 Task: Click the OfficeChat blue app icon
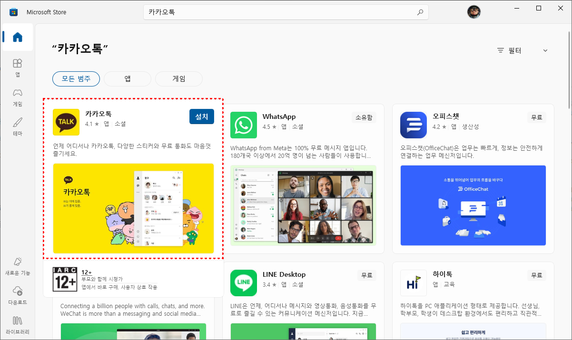click(x=414, y=125)
